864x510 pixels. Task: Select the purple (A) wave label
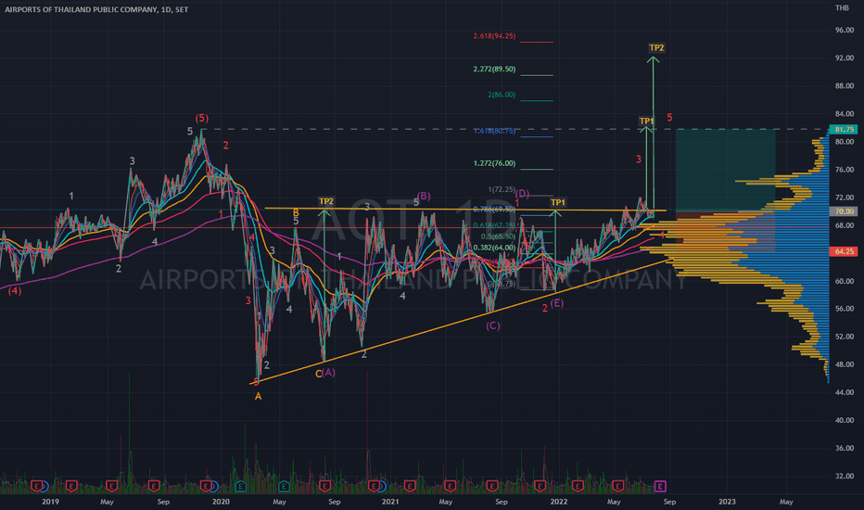tap(328, 372)
